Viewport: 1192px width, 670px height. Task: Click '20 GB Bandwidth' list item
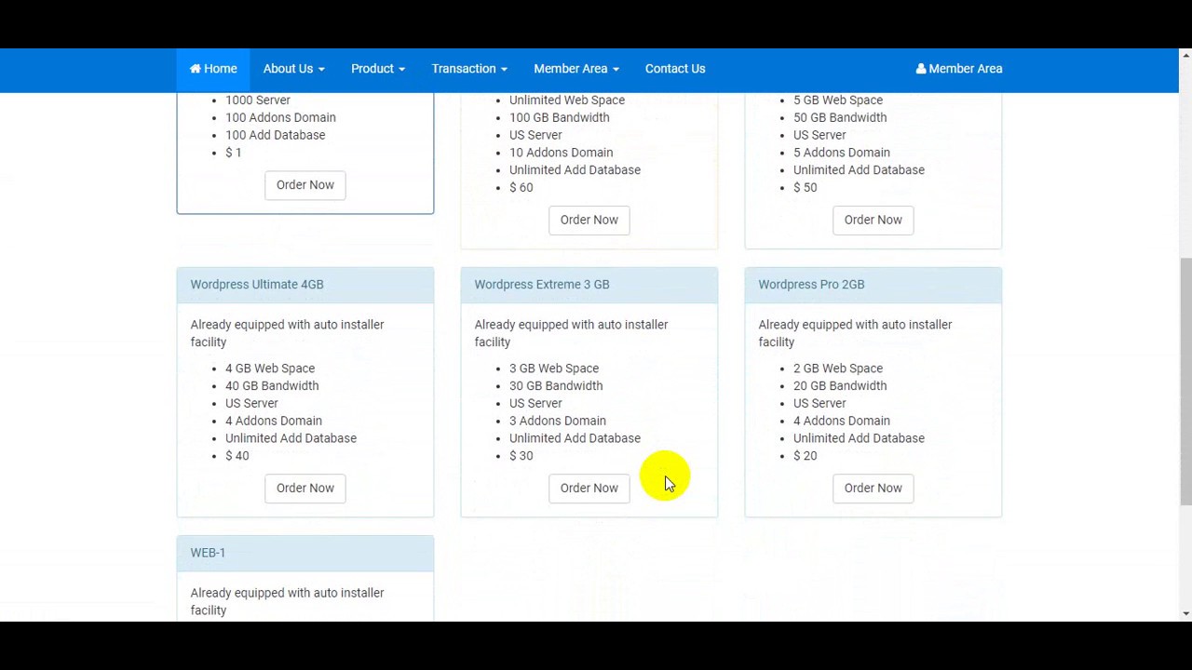(x=840, y=386)
